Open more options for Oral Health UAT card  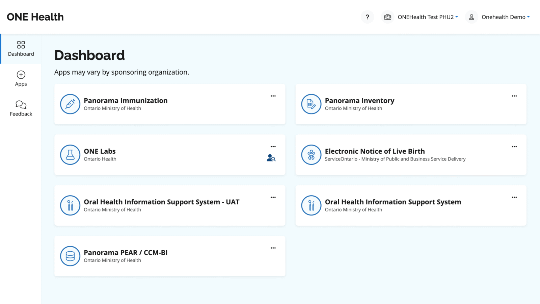pos(273,197)
